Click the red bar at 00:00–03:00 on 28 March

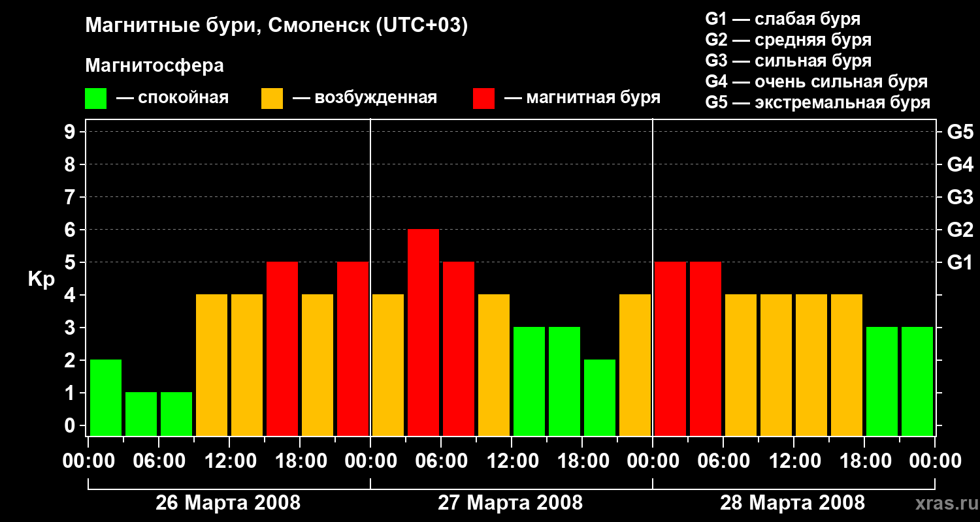point(670,349)
